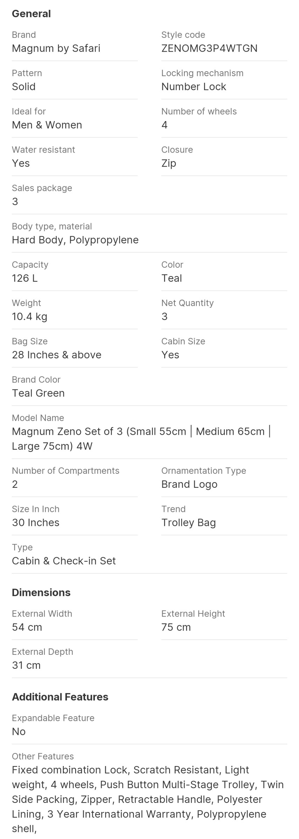Click the Additional Features section heading
The image size is (299, 839).
pyautogui.click(x=60, y=697)
